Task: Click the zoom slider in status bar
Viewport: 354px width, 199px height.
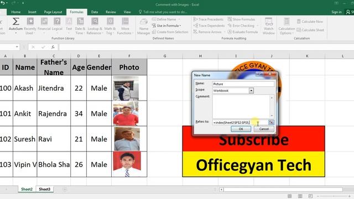Action: pyautogui.click(x=334, y=196)
